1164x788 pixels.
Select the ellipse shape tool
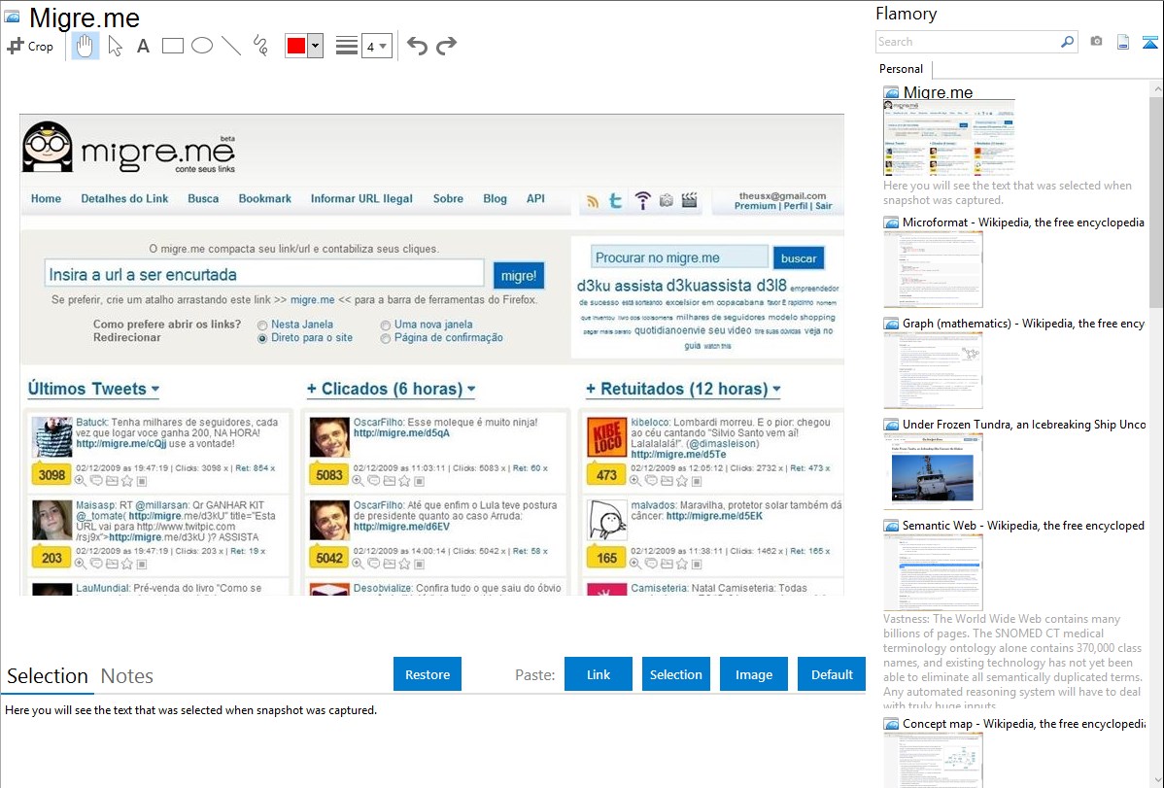(202, 46)
